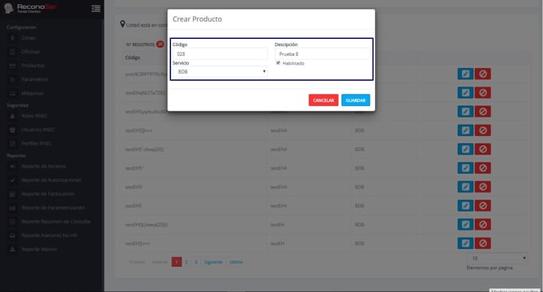The width and height of the screenshot is (543, 292).
Task: Click the ReconoSer logo icon
Action: click(9, 8)
